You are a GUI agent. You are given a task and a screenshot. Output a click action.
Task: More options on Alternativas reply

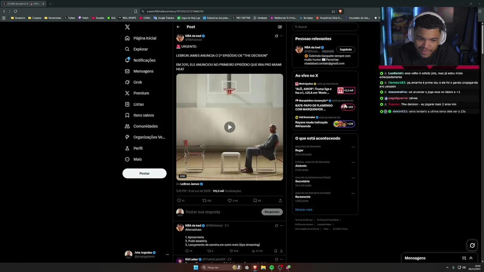coord(281,226)
